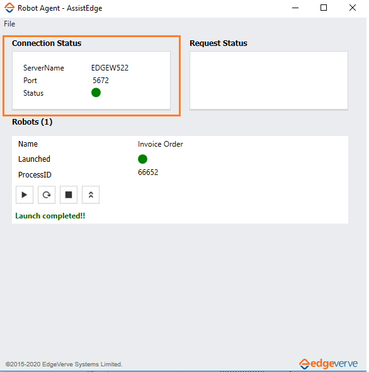Collapse robot details with double chevron icon
This screenshot has height=372, width=369.
point(91,194)
